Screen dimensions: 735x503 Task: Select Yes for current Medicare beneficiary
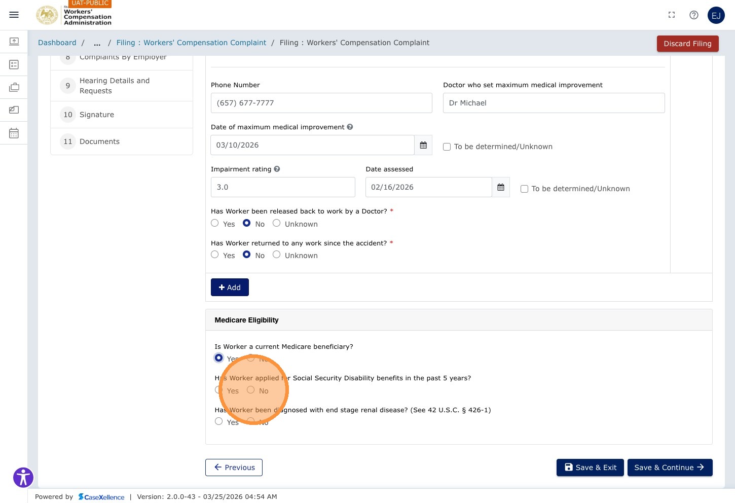coord(218,358)
